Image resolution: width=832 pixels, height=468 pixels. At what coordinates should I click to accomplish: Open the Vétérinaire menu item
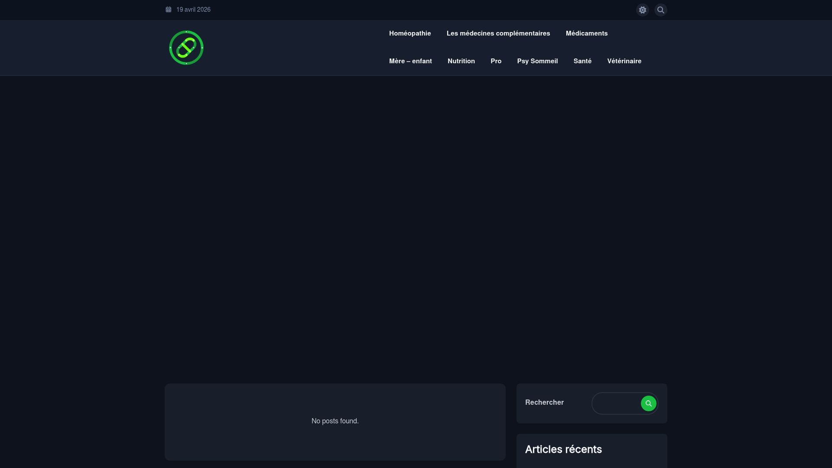[624, 61]
